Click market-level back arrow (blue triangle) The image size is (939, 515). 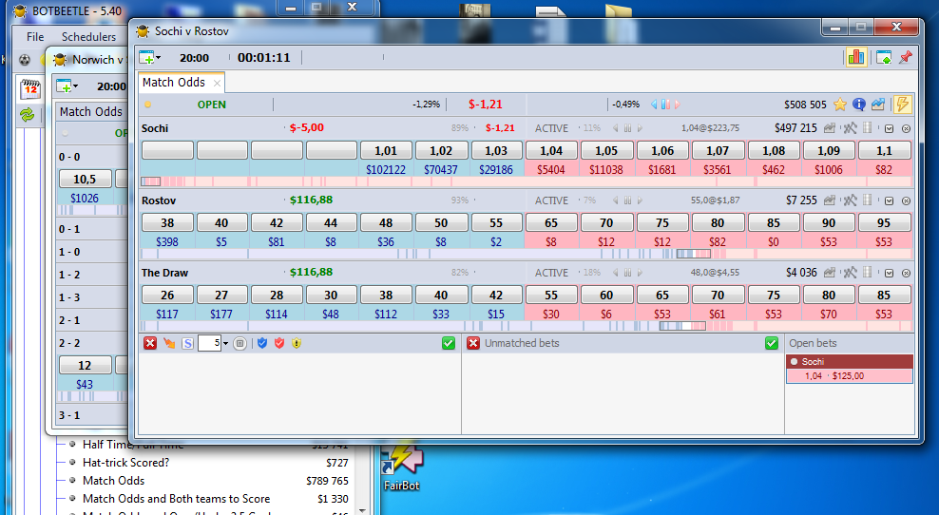pos(654,105)
